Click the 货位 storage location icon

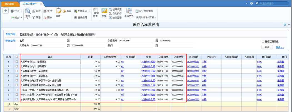[45, 11]
